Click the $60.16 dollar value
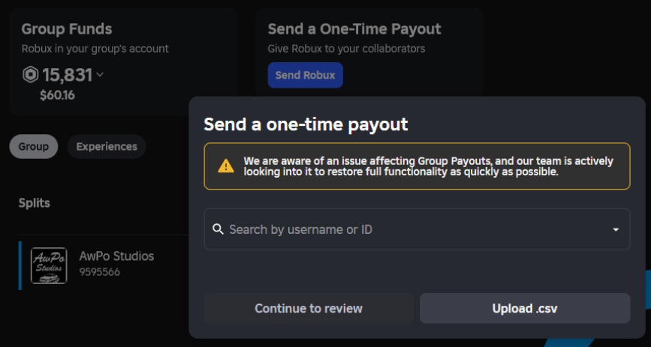This screenshot has height=347, width=651. click(57, 95)
